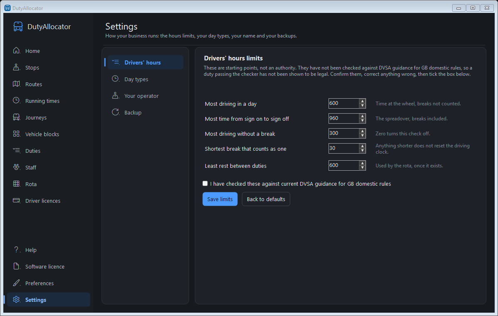The height and width of the screenshot is (316, 498).
Task: Decrease Most driving in a day value
Action: click(362, 106)
